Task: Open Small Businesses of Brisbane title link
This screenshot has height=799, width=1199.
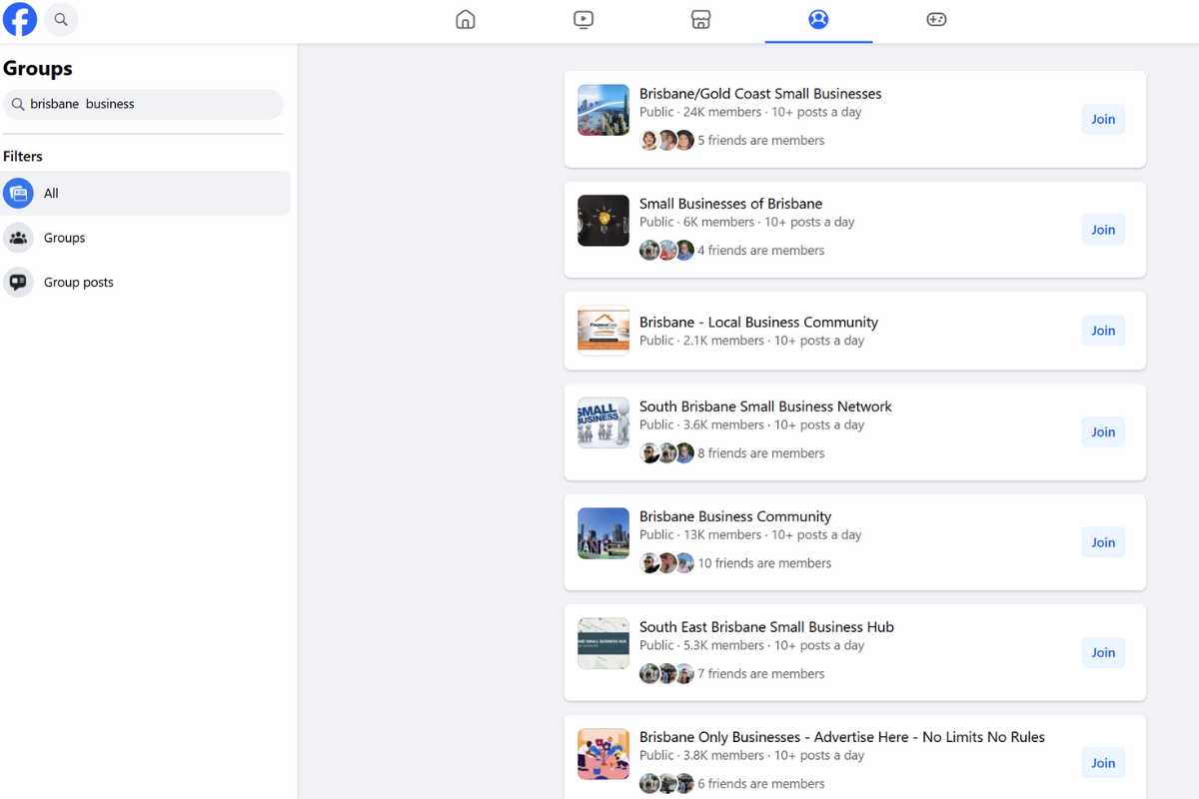Action: (730, 204)
